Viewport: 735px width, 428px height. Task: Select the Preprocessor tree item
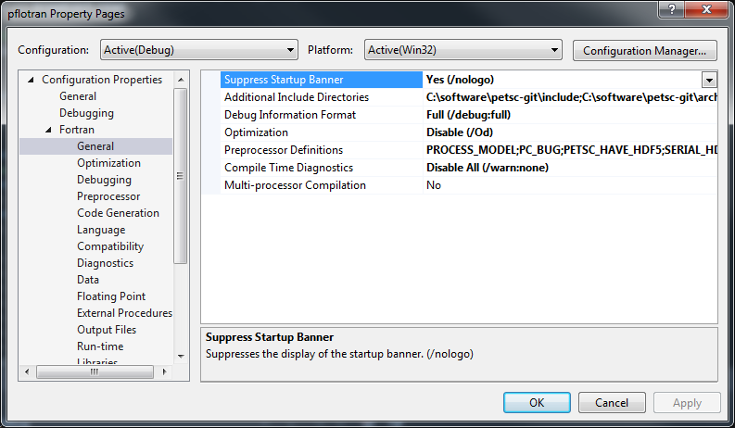click(x=108, y=196)
